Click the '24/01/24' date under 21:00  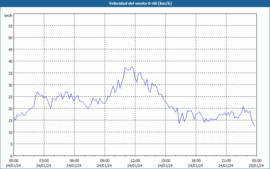coord(226,166)
